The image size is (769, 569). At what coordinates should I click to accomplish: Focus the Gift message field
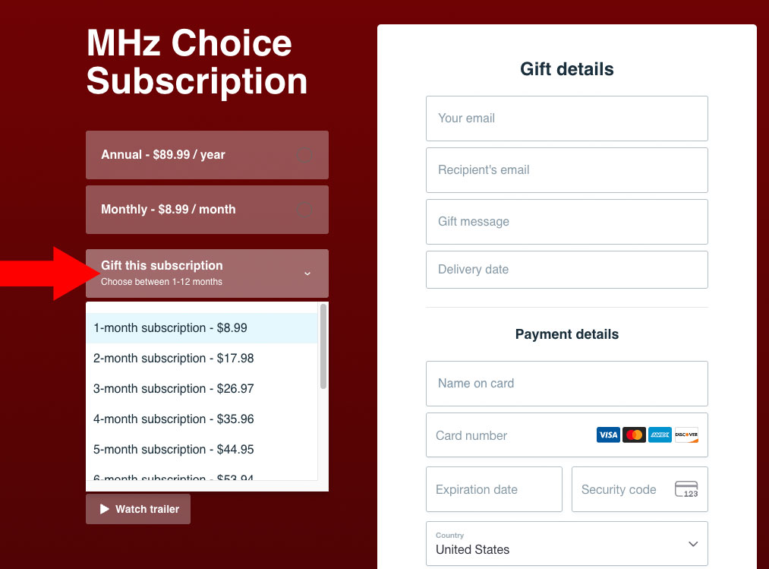point(567,222)
